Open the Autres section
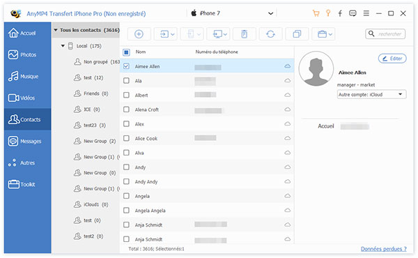Viewport: 418px width, 258px height. click(x=27, y=162)
